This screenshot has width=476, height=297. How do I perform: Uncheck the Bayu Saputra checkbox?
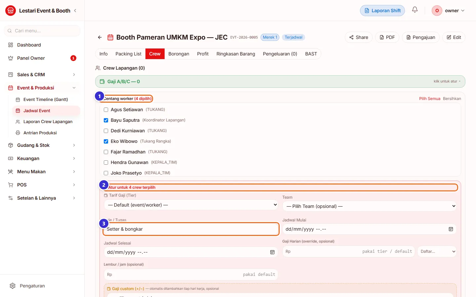(106, 120)
